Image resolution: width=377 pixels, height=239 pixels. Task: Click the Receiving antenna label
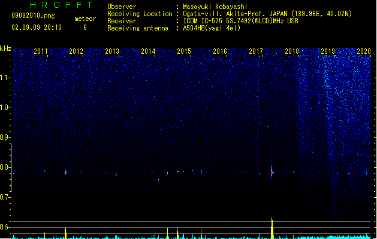[138, 28]
